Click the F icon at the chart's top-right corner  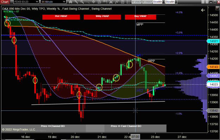tap(217, 8)
